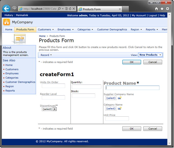Image resolution: width=174 pixels, height=148 pixels.
Task: Open address bar autocomplete dropdown arrow
Action: coord(63,9)
